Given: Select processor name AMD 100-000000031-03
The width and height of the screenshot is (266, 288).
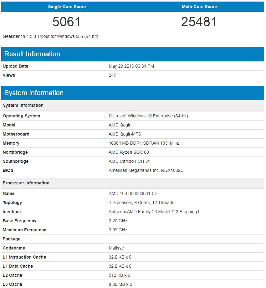Looking at the screenshot, I should tap(133, 193).
